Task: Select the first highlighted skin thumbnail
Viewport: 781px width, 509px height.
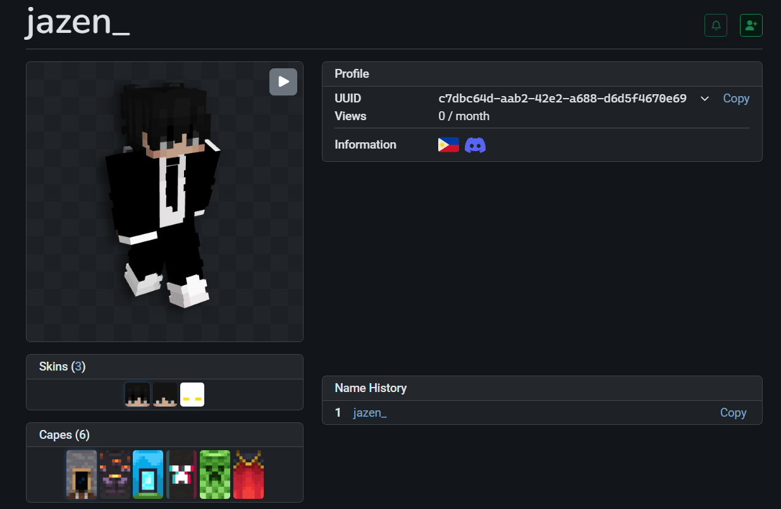Action: [137, 395]
